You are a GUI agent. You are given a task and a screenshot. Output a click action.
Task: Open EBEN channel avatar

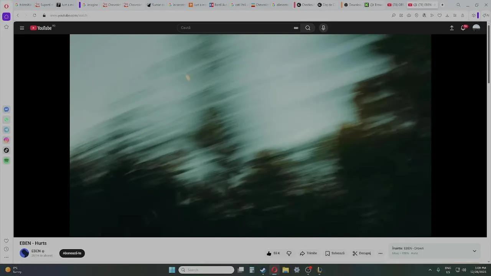tap(25, 253)
